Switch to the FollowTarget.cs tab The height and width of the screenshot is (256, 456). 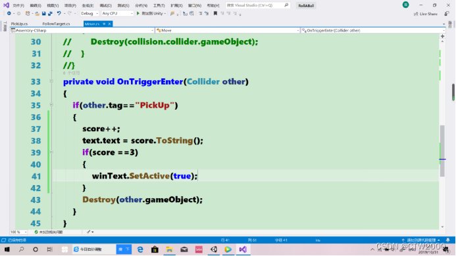pos(56,24)
